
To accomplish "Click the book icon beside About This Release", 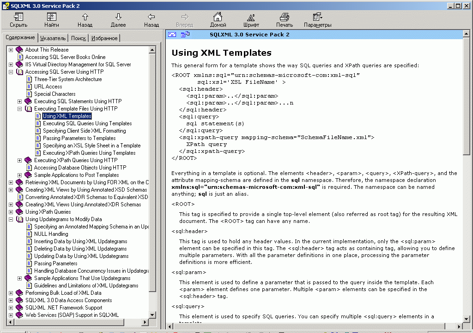I will [19, 50].
